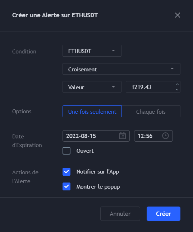Click the Valeur dropdown arrow icon

(x=113, y=87)
